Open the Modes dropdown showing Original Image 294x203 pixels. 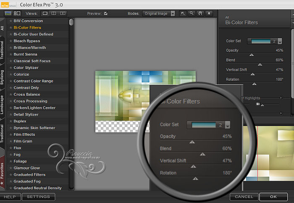coord(159,13)
